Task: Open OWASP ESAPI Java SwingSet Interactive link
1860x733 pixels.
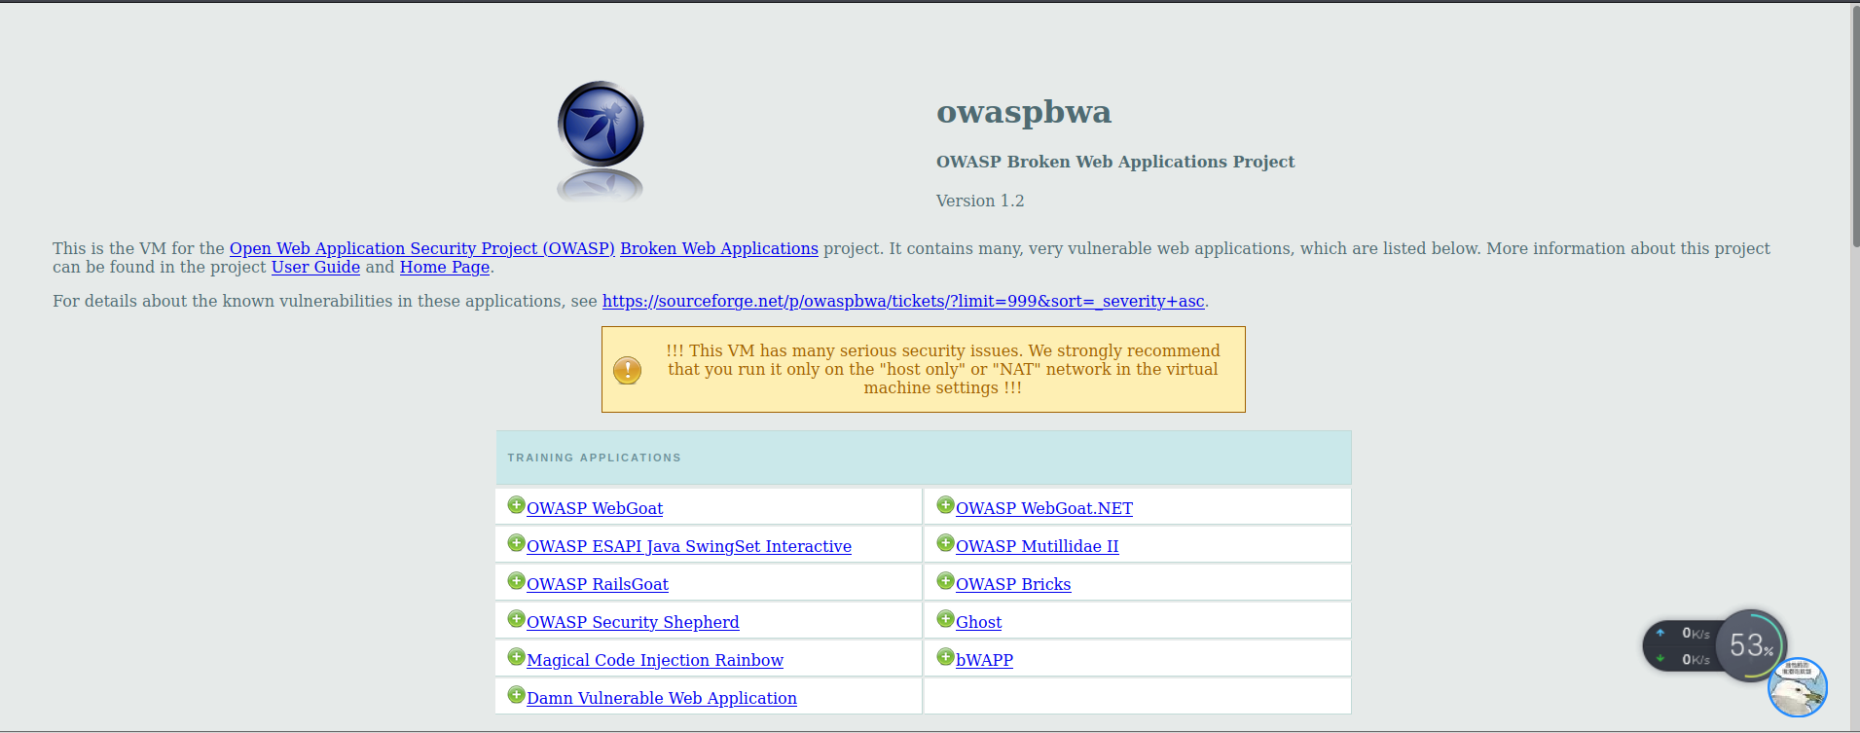Action: tap(689, 546)
